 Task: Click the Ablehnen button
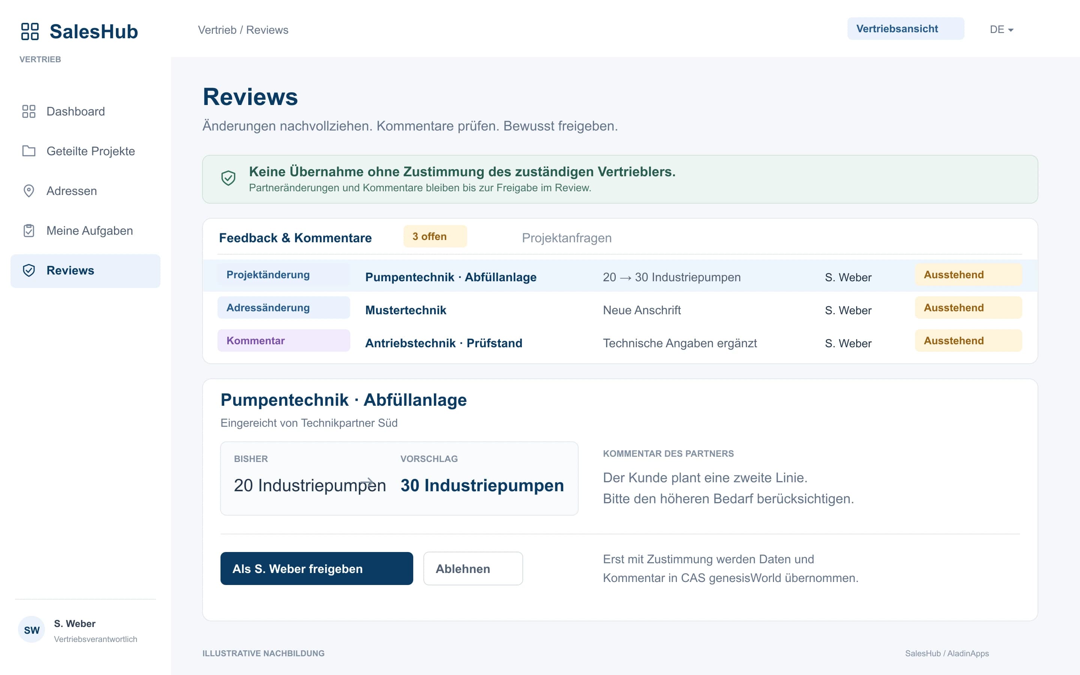click(x=472, y=568)
